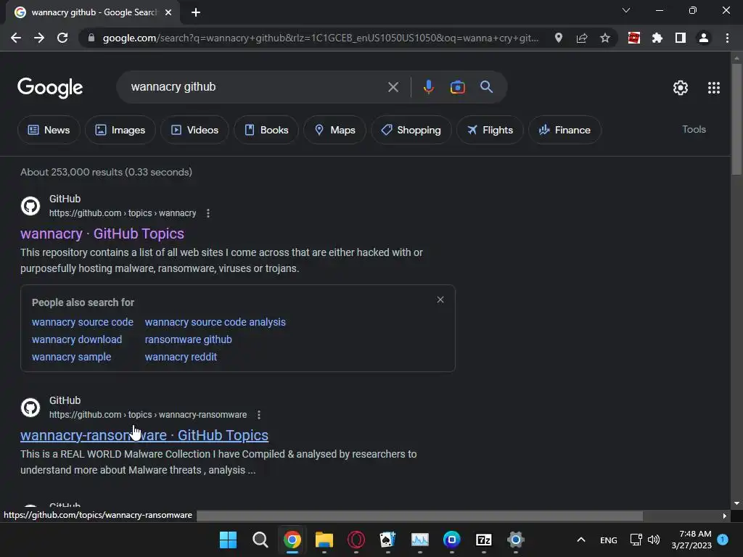Open the Windows Start menu

coord(228,540)
